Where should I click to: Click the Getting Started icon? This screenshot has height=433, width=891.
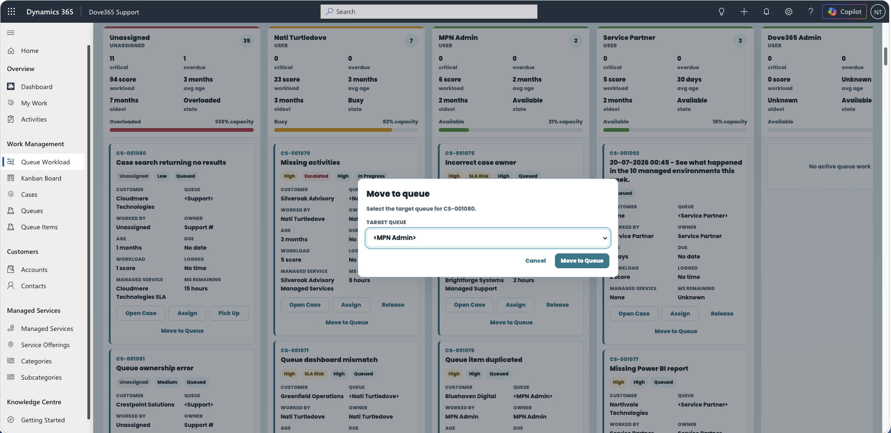tap(11, 420)
